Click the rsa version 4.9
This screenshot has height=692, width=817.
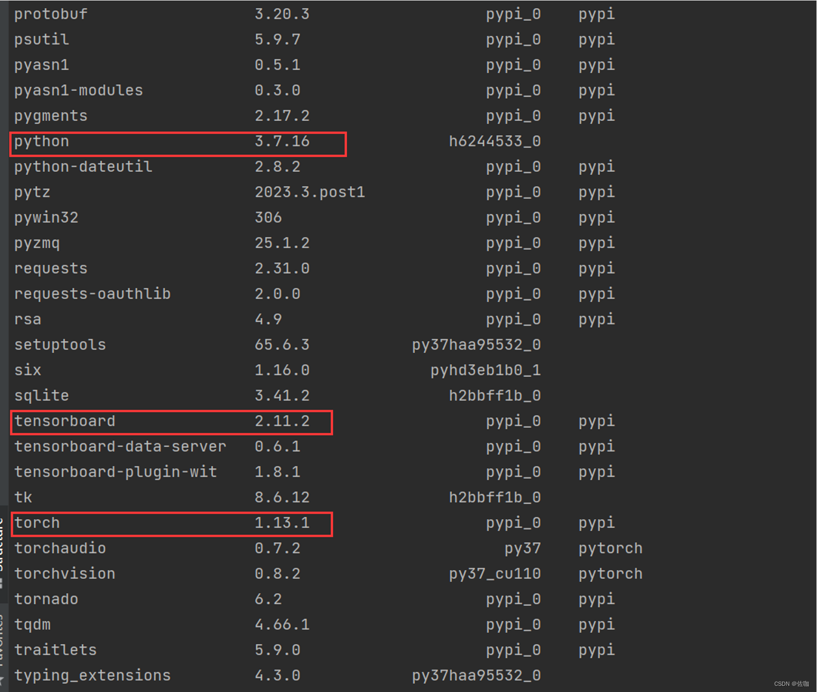click(268, 320)
